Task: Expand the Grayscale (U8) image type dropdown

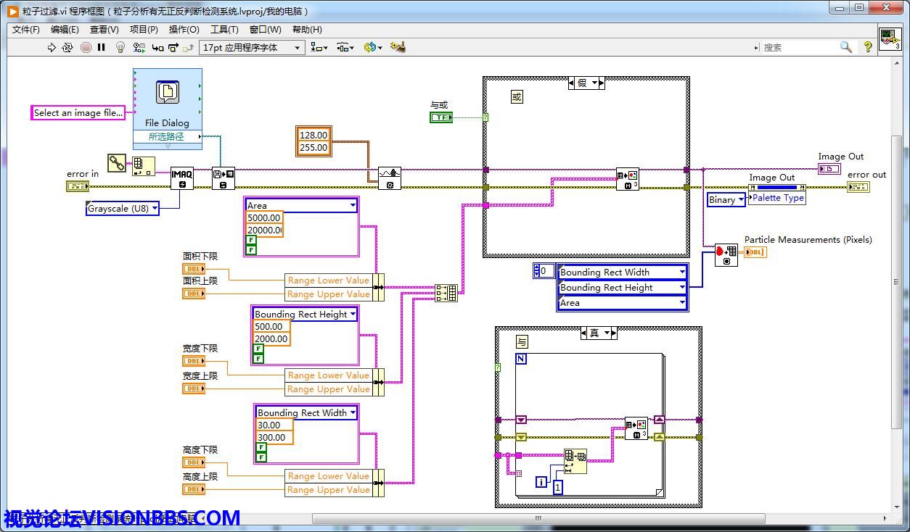Action: [122, 209]
